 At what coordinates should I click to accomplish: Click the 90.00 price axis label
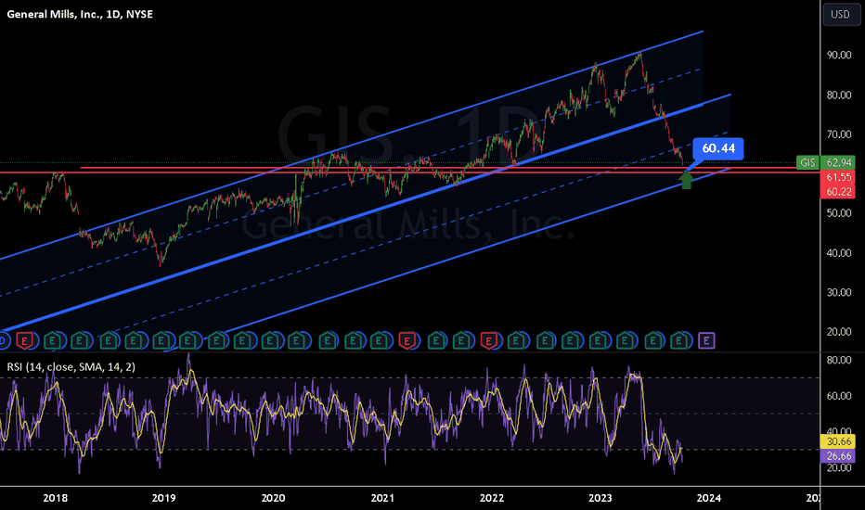click(838, 55)
